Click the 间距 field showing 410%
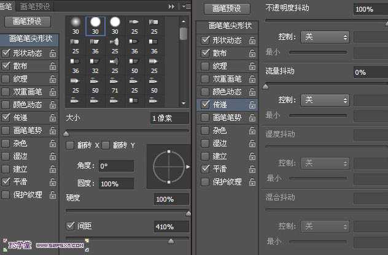Screen dimensions: 388x255 click(x=171, y=227)
